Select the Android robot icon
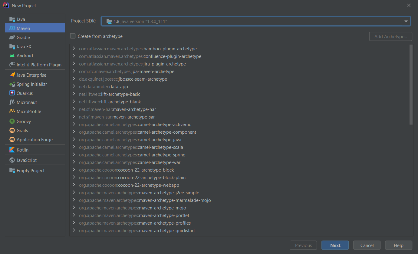 coord(12,56)
